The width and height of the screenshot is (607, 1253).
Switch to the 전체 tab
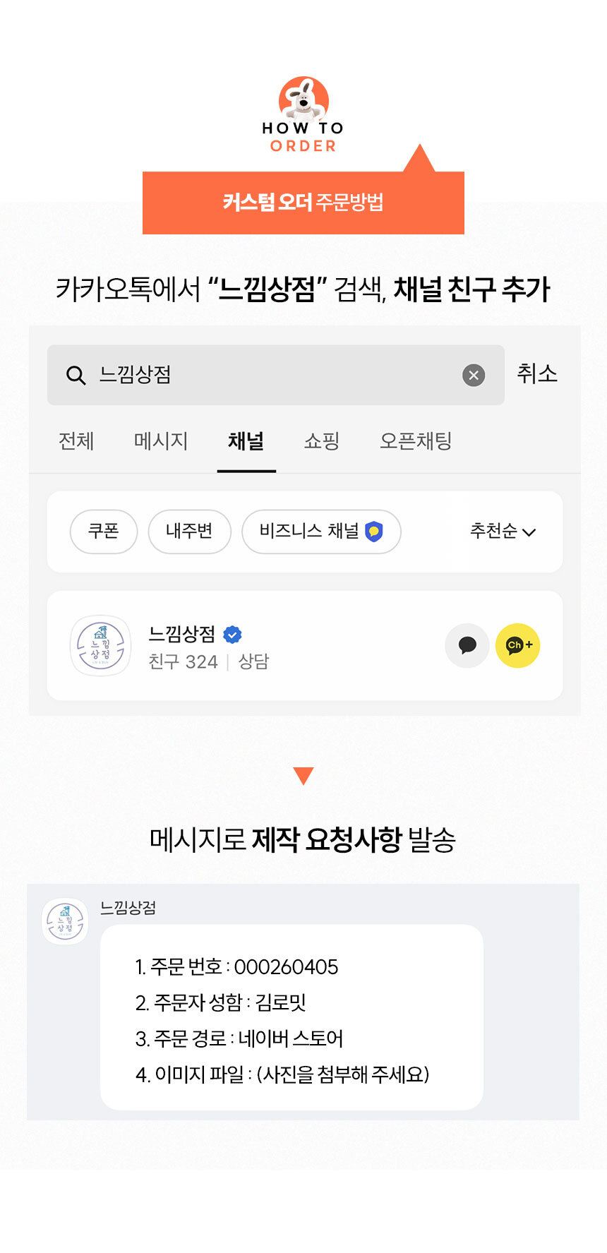pos(76,441)
